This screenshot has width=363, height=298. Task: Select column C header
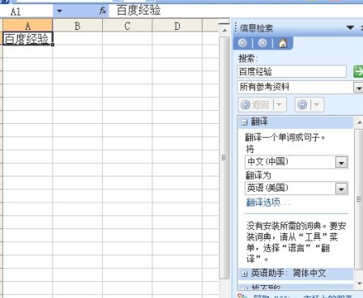[x=127, y=26]
